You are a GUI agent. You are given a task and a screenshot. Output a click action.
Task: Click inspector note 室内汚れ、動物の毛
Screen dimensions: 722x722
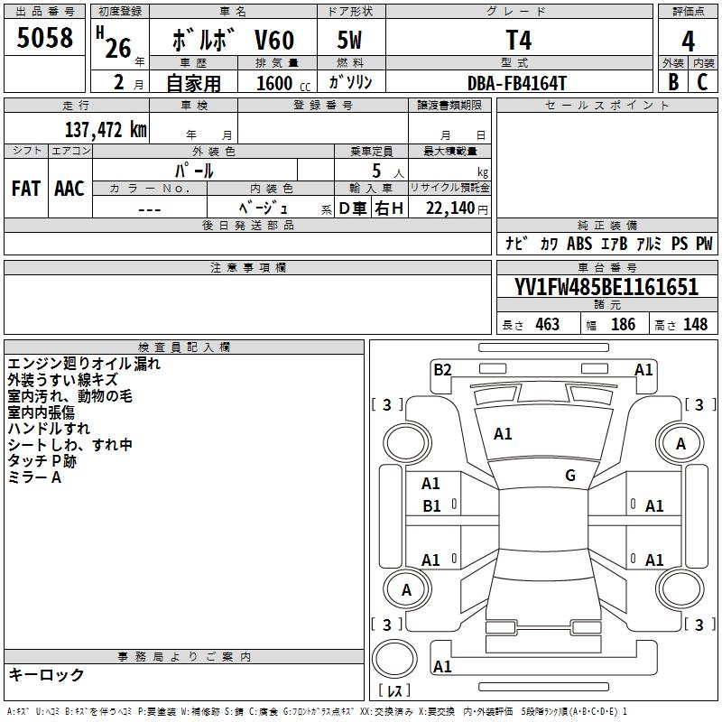pyautogui.click(x=70, y=396)
